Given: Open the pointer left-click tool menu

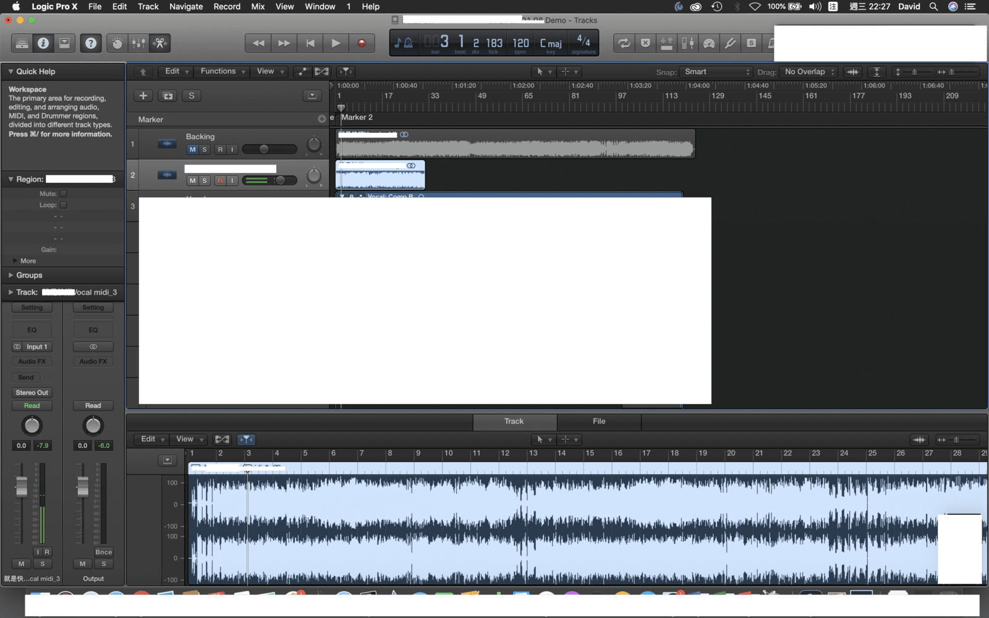Looking at the screenshot, I should (544, 72).
